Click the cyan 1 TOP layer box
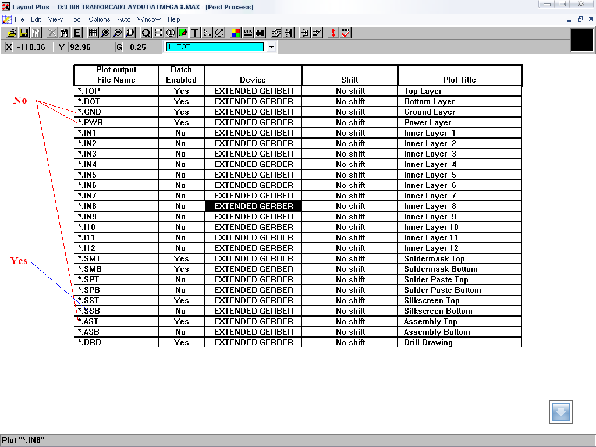596x447 pixels. point(215,47)
